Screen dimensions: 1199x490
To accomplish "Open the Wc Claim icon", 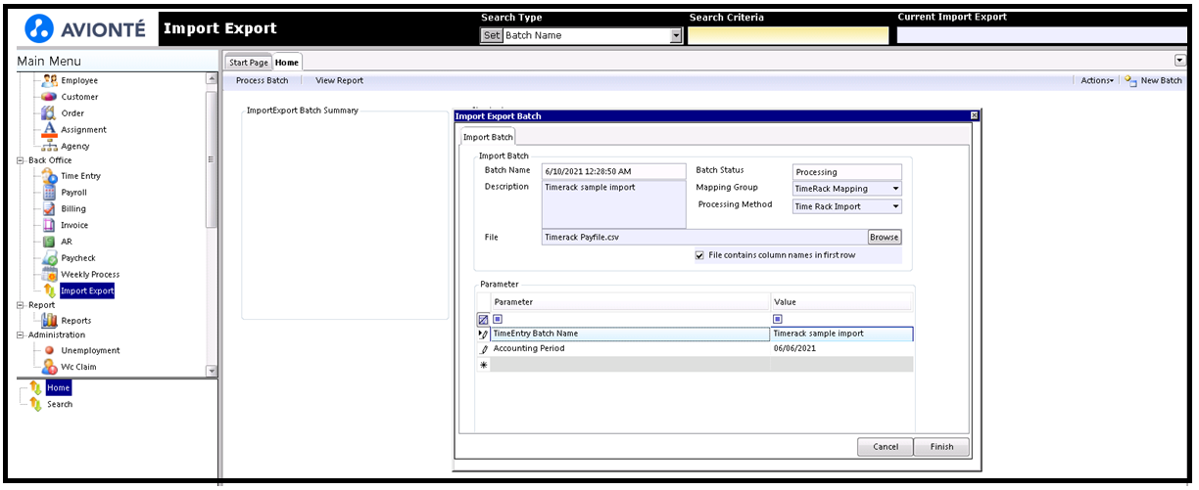I will pyautogui.click(x=49, y=367).
